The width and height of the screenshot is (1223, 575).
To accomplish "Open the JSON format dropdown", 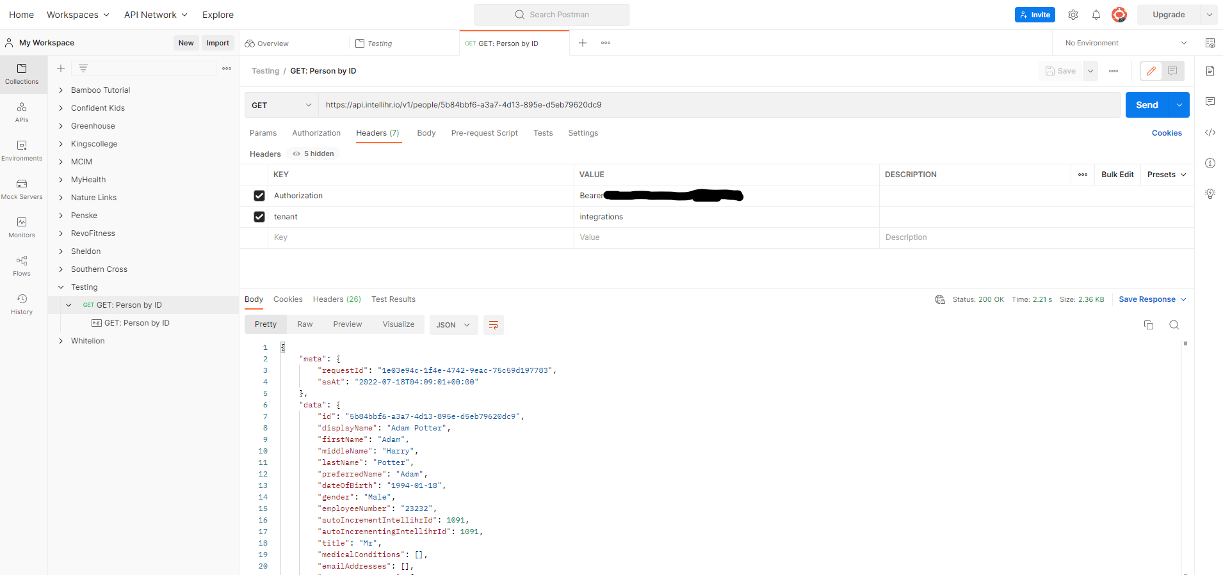I will click(454, 325).
